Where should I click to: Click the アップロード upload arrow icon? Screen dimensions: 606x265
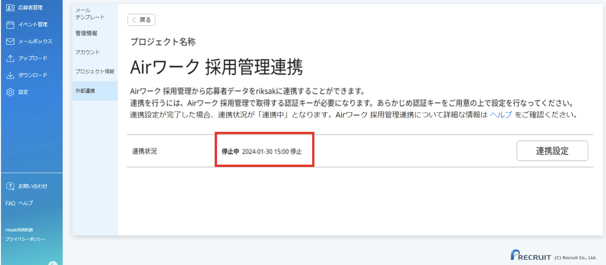[x=10, y=58]
